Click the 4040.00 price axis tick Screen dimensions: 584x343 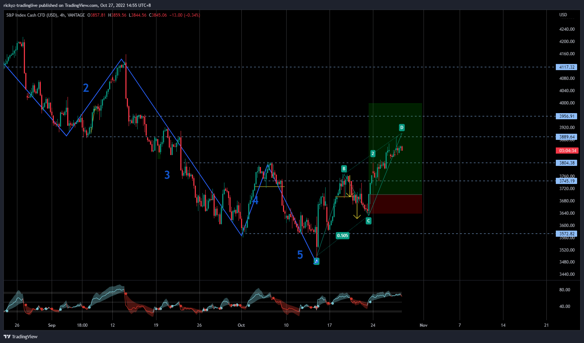[567, 91]
